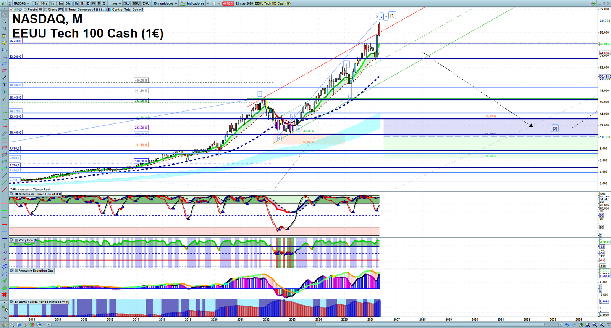Select the red ellipse drawing tool
Image resolution: width=611 pixels, height=328 pixels.
[4, 148]
